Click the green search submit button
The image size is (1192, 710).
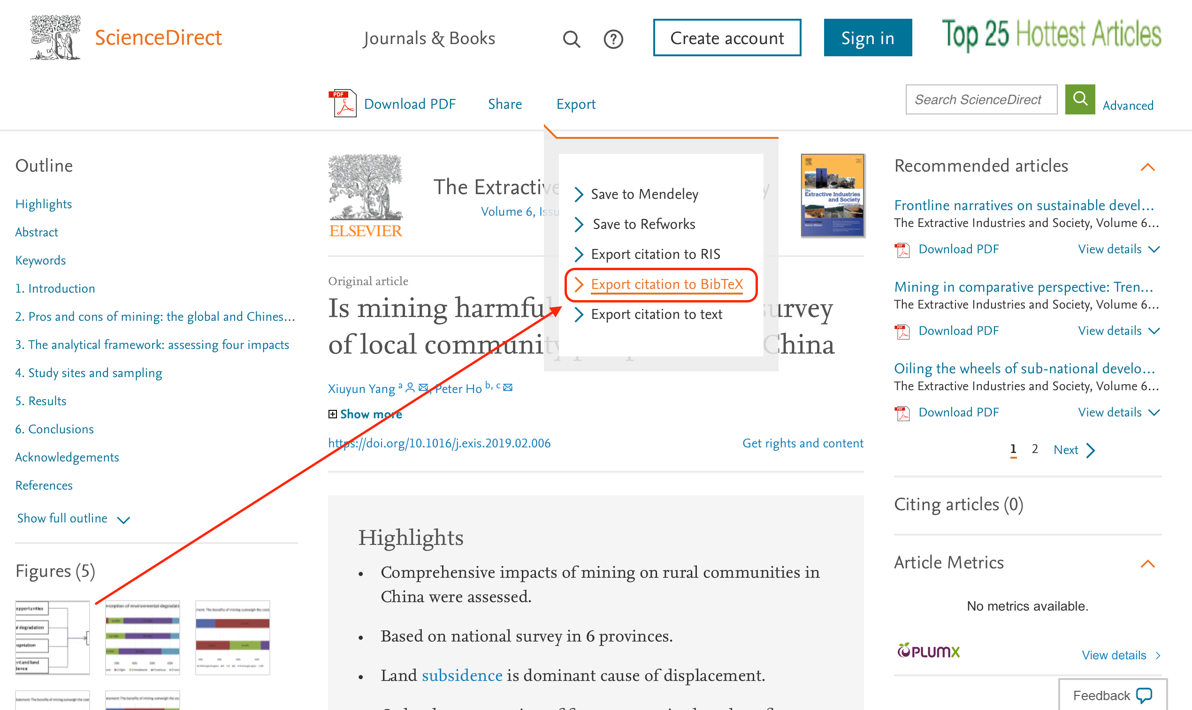point(1079,99)
